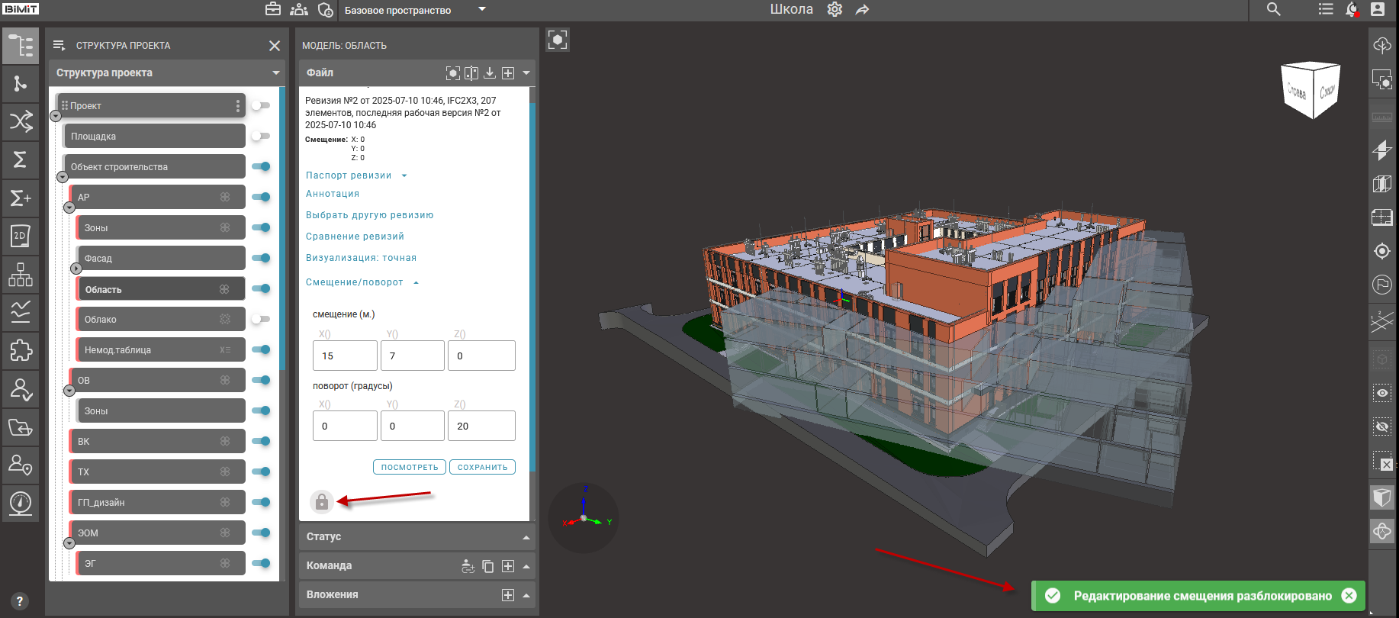This screenshot has width=1399, height=618.
Task: Select the Фасад tree item
Action: pyautogui.click(x=153, y=259)
